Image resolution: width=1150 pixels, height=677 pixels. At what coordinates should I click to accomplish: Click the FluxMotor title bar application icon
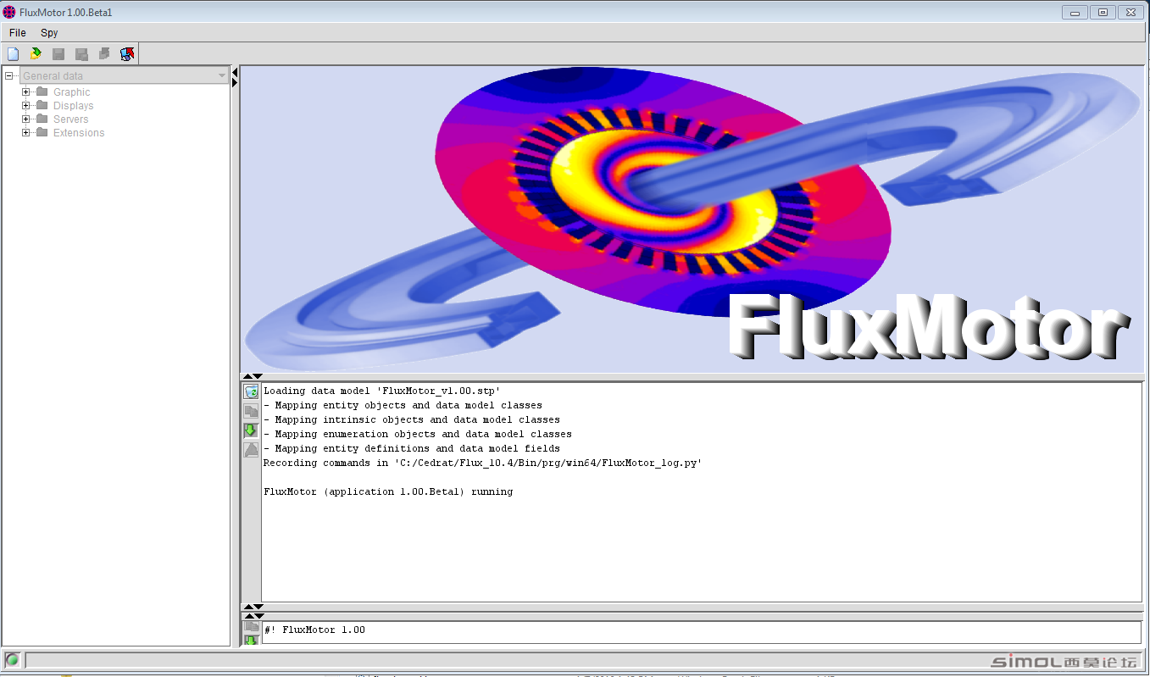9,12
